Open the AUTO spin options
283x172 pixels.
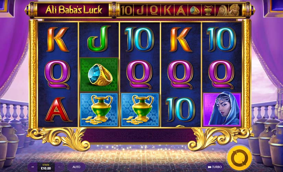[76, 167]
